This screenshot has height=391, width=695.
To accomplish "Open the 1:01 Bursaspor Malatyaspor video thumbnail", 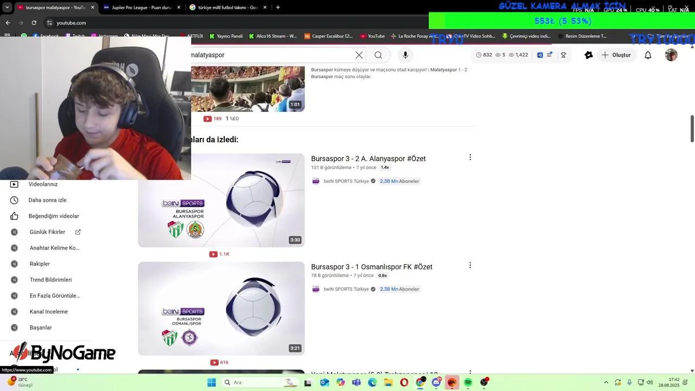I will pyautogui.click(x=248, y=89).
